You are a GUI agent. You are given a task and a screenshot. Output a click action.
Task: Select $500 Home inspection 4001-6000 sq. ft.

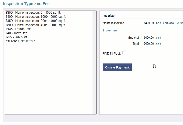pos(35,25)
